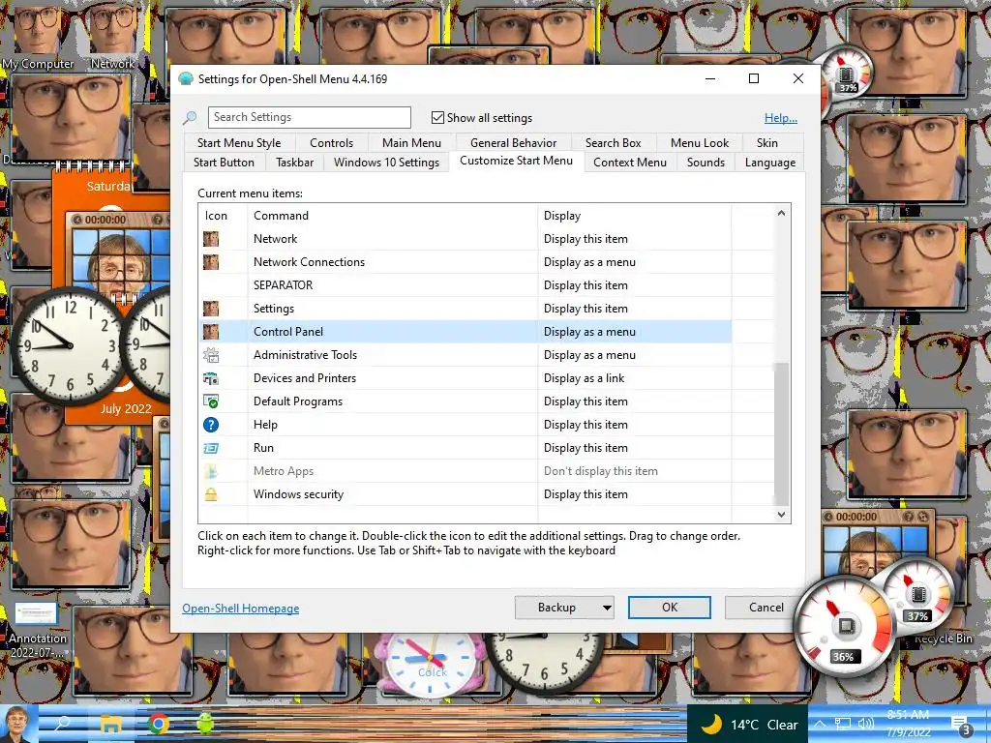Click the taskbar clock showing 8:51 AM
Viewport: 991px width, 743px height.
click(908, 724)
